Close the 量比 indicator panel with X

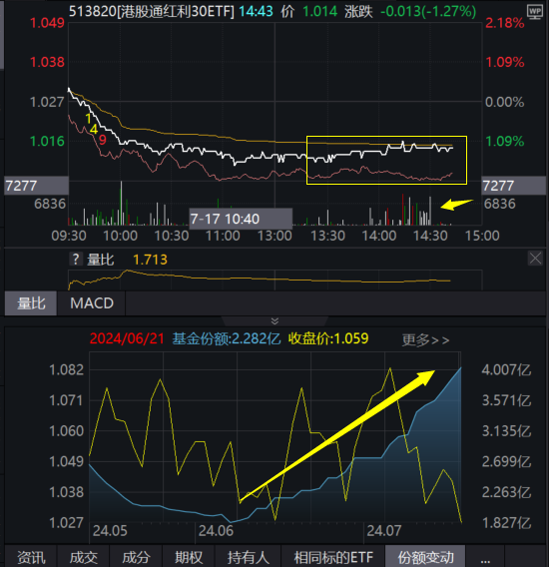coord(535,259)
